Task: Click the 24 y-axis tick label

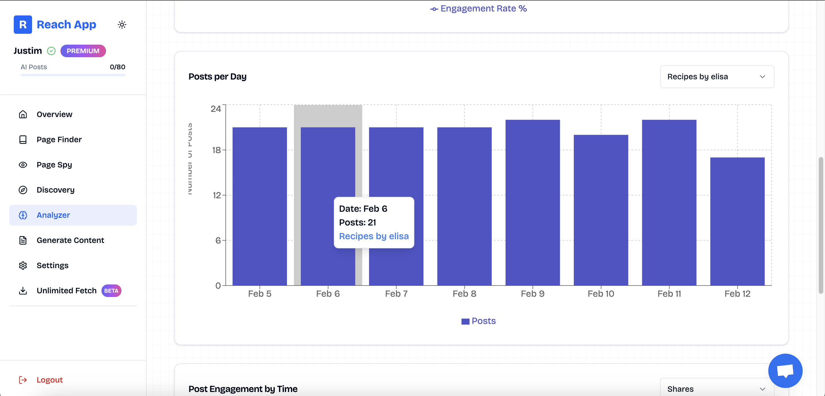Action: pyautogui.click(x=215, y=109)
